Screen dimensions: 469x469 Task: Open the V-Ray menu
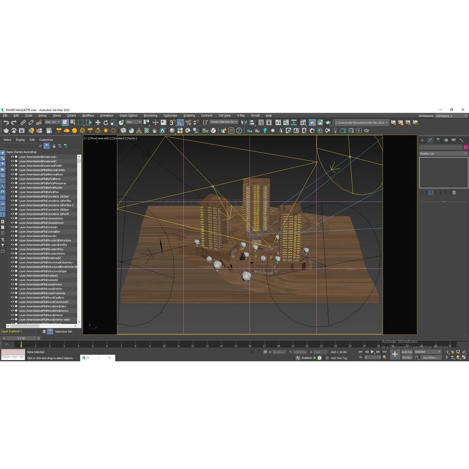point(241,116)
